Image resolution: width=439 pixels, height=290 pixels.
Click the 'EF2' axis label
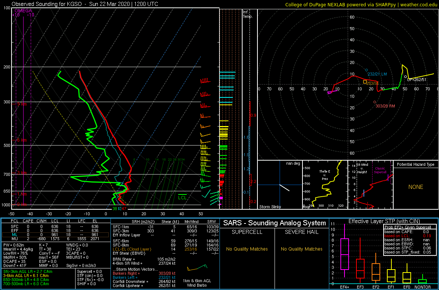(x=376, y=287)
